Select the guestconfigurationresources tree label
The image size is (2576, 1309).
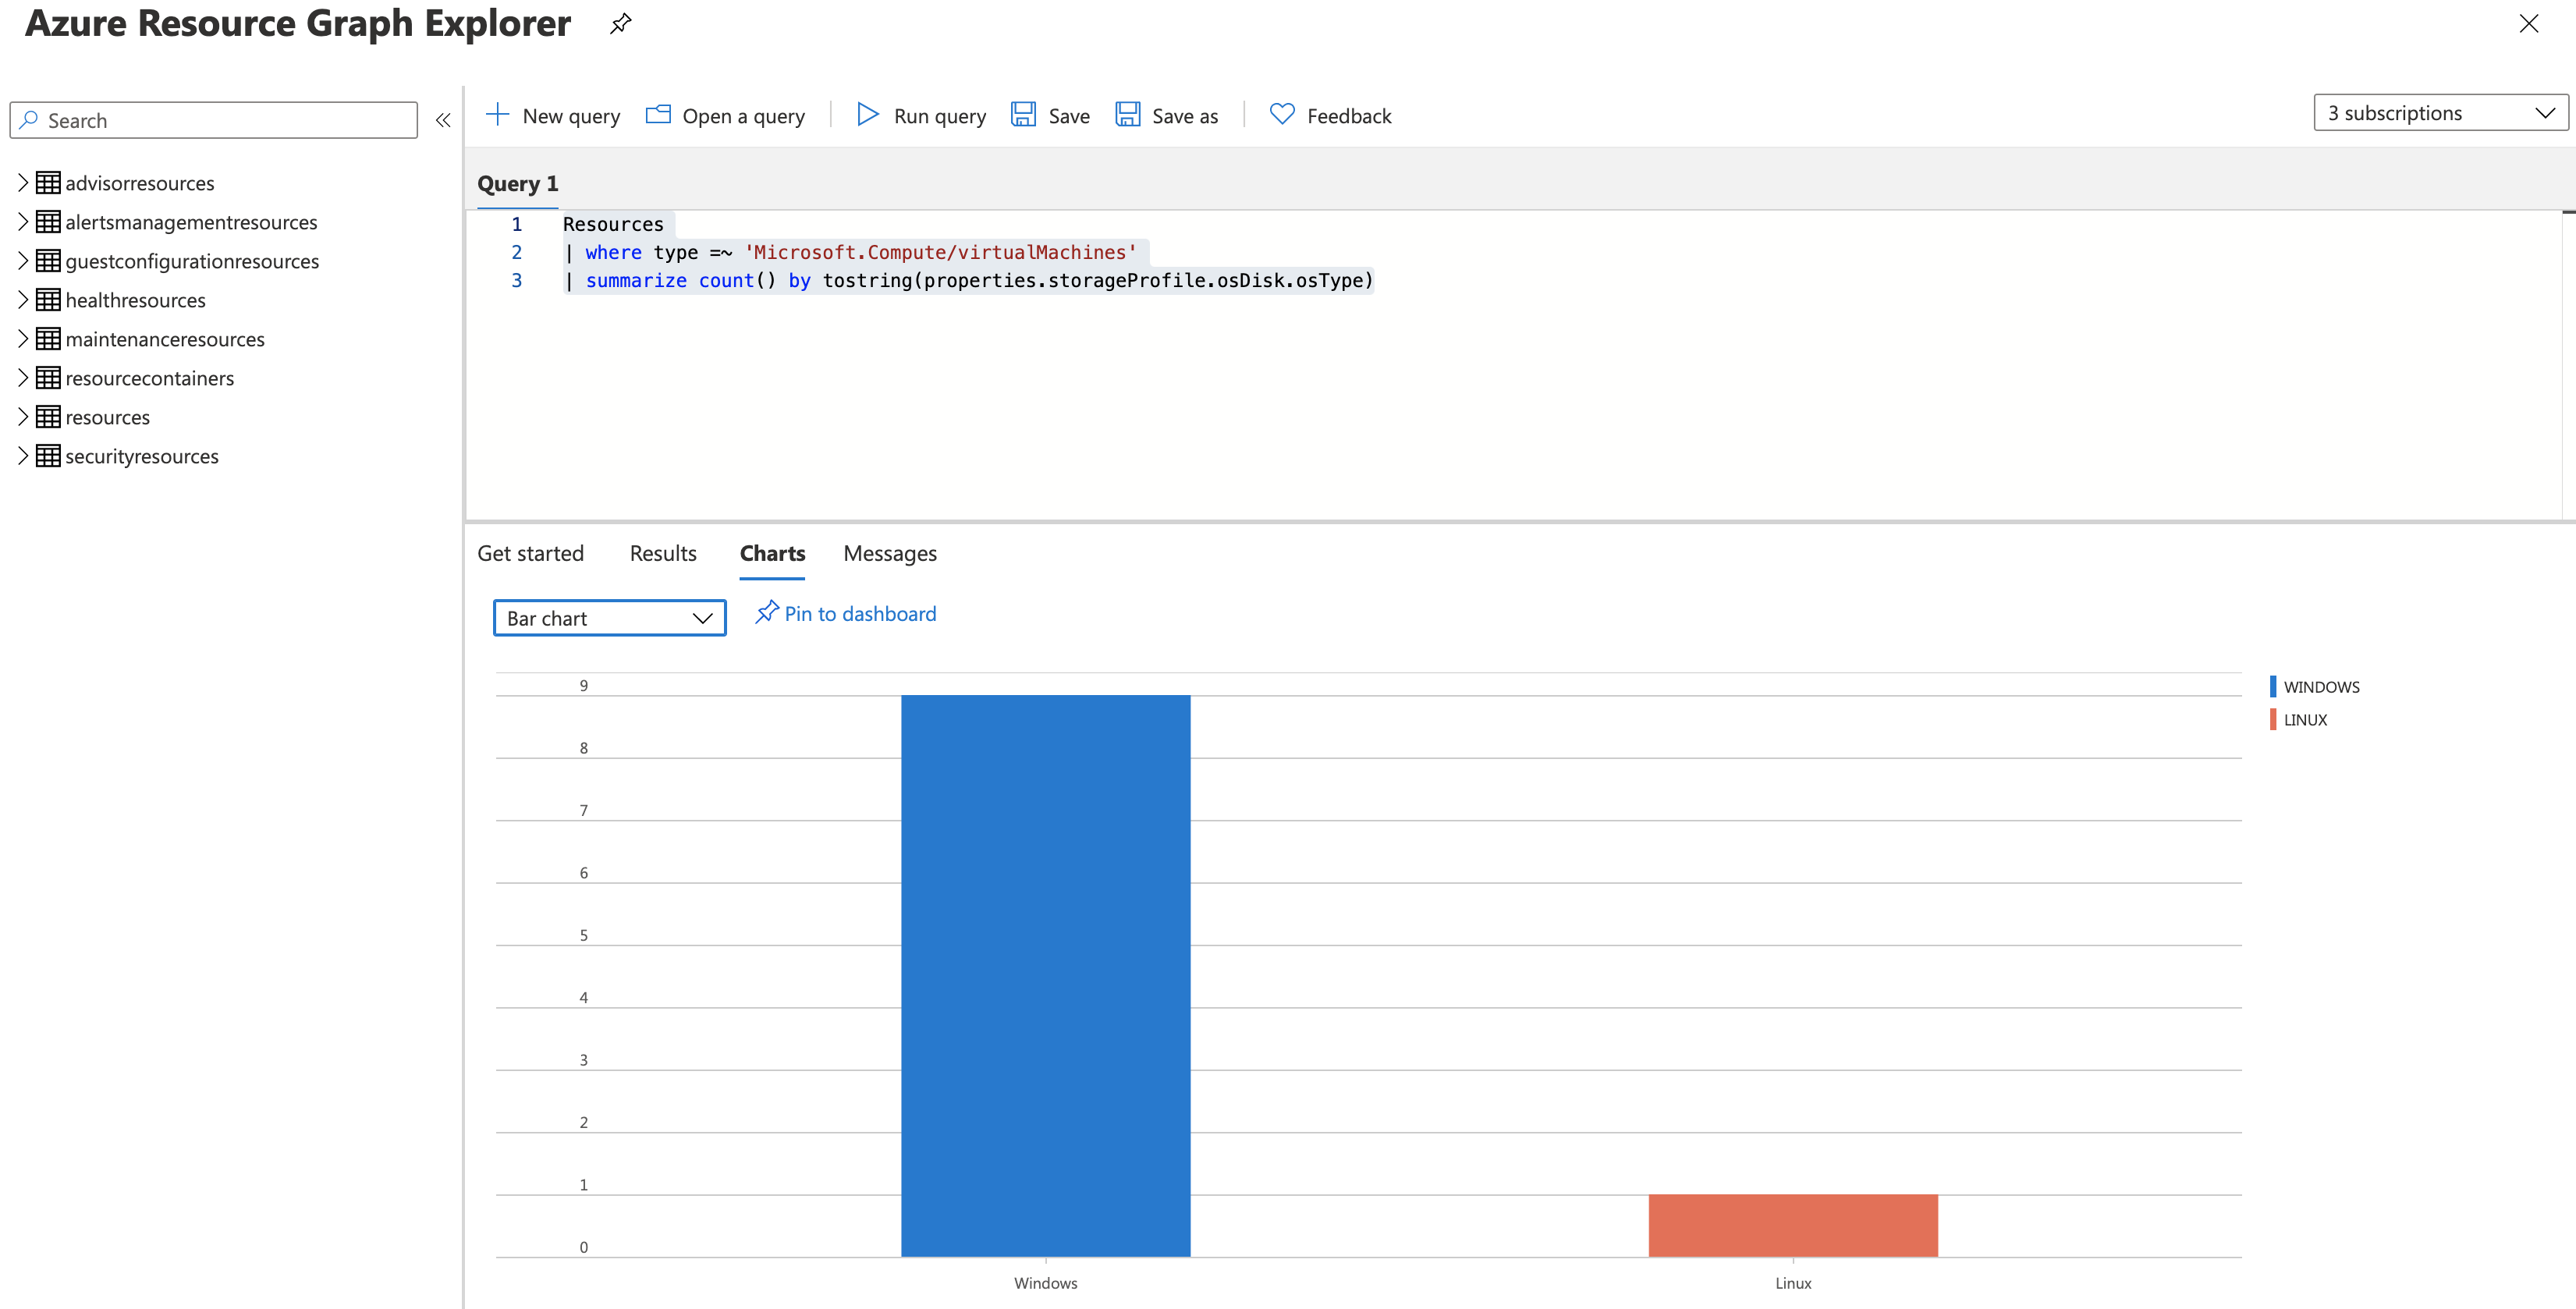[x=192, y=261]
